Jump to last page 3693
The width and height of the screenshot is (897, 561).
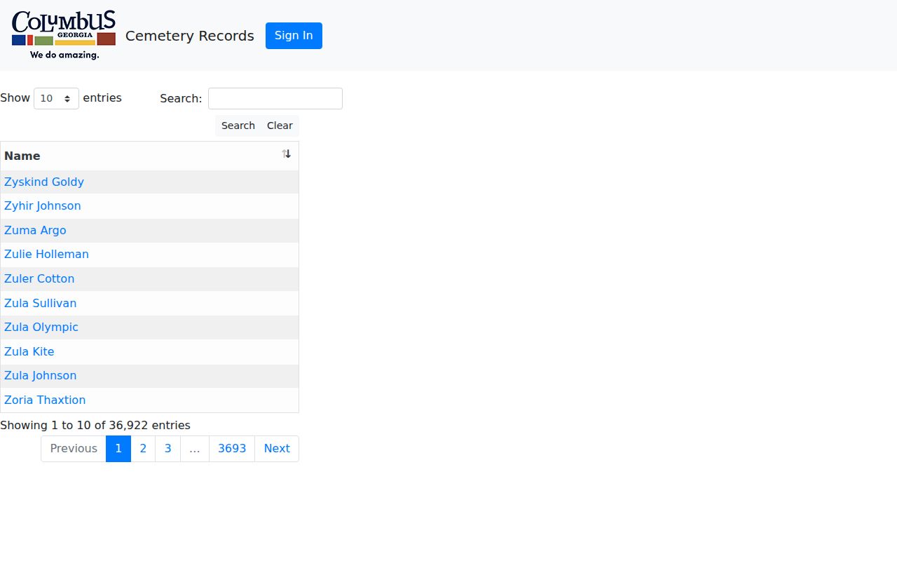(232, 449)
